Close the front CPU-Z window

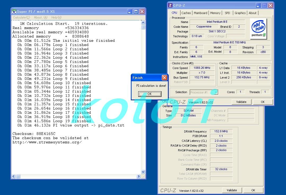(270, 6)
